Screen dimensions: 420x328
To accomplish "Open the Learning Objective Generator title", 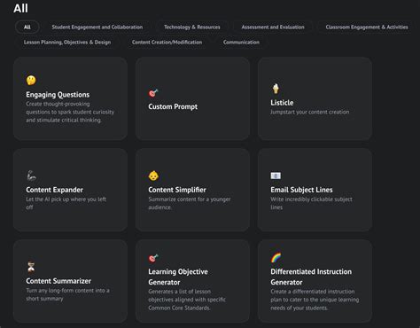I will click(x=178, y=277).
